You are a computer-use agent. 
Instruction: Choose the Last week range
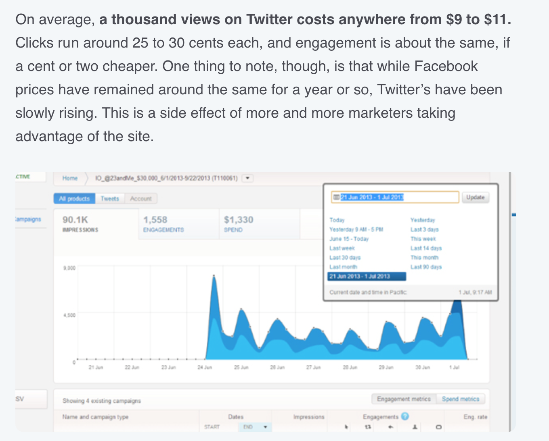tap(342, 248)
